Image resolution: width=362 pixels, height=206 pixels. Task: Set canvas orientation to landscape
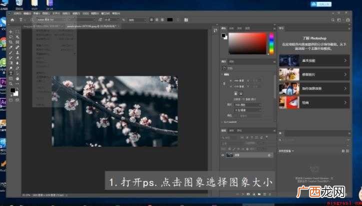[240, 94]
